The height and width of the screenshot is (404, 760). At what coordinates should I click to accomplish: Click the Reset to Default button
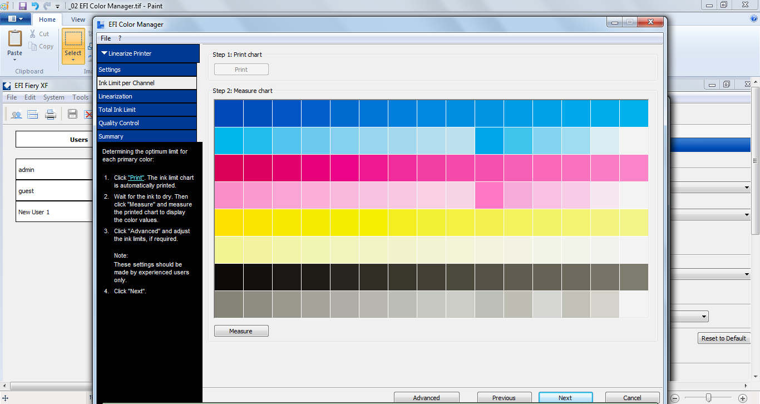[x=723, y=338]
